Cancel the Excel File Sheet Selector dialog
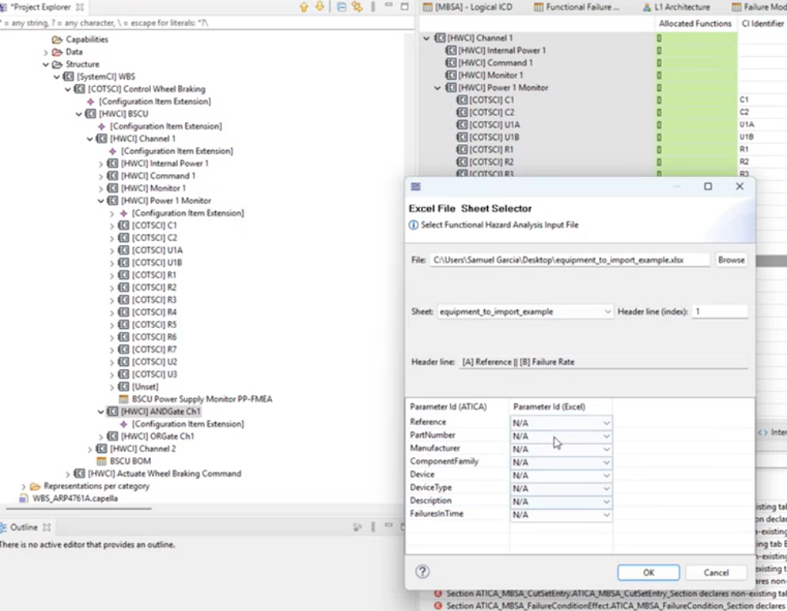The width and height of the screenshot is (787, 611). [716, 572]
